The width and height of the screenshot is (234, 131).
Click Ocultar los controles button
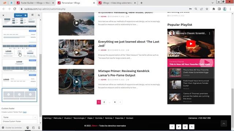[x=12, y=128]
